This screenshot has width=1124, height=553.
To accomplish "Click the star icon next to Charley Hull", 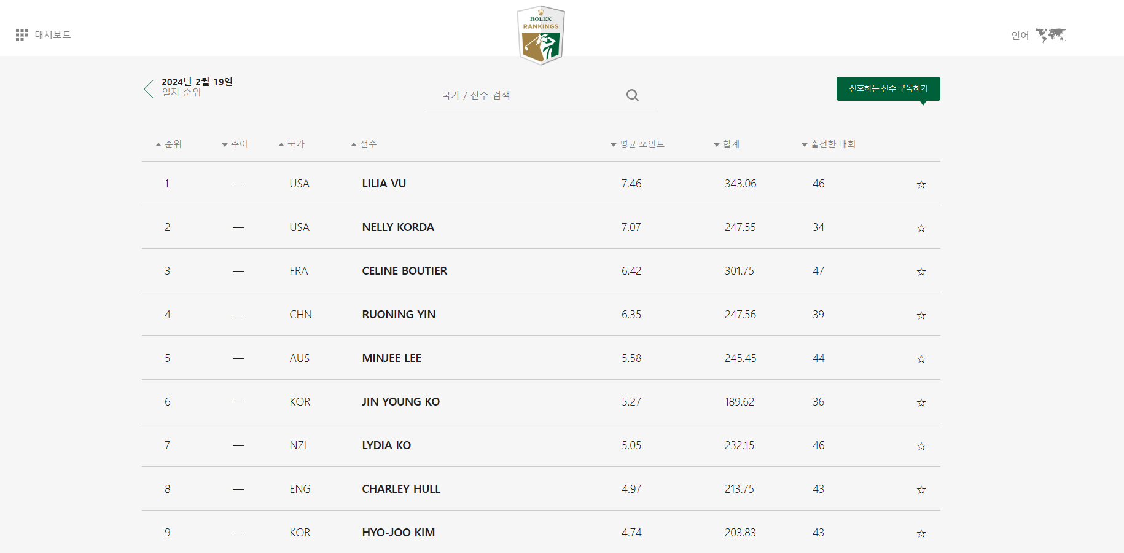I will click(921, 490).
